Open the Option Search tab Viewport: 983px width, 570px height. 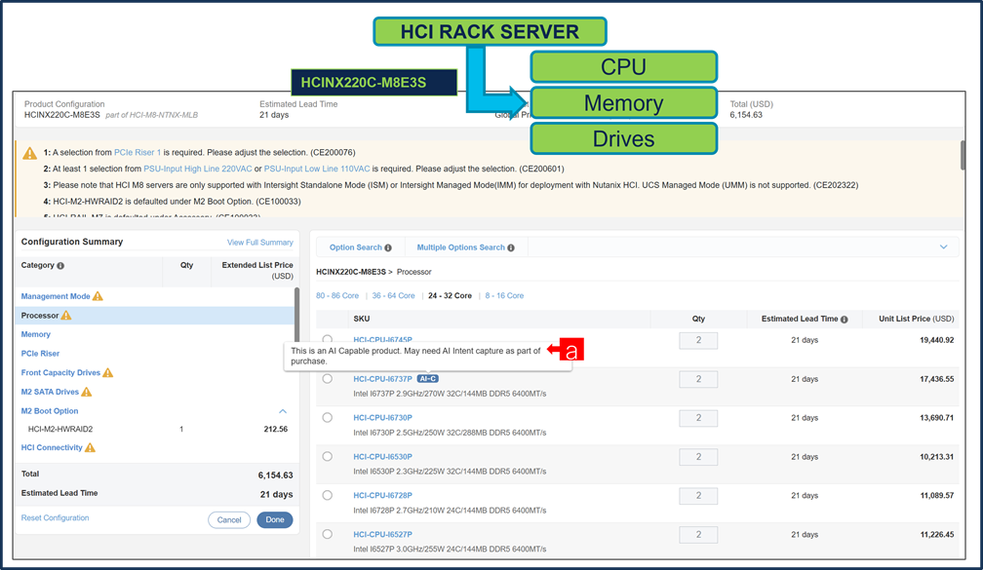(x=360, y=247)
